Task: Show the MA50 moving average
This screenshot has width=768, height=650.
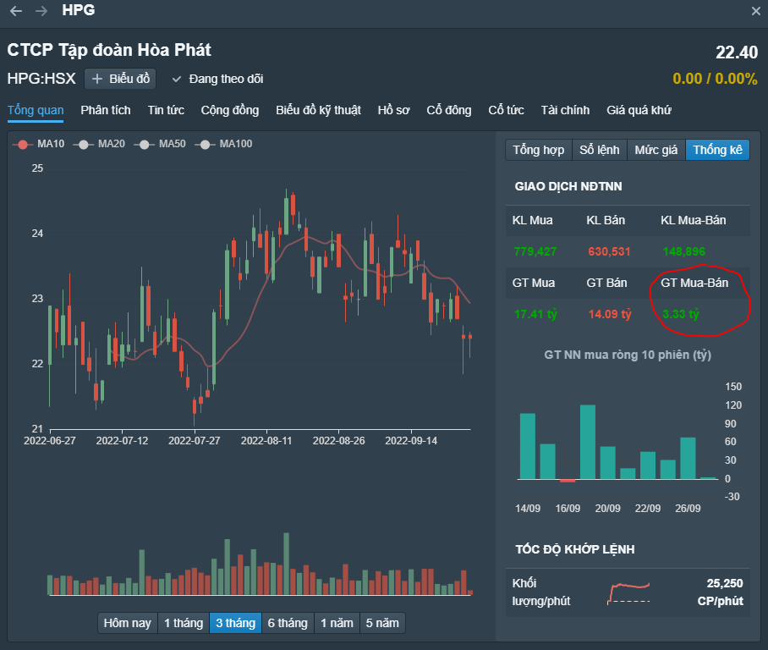Action: click(x=161, y=144)
